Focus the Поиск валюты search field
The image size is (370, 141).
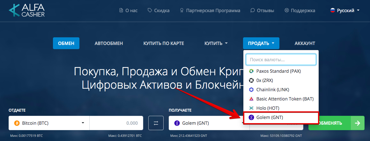(x=281, y=59)
